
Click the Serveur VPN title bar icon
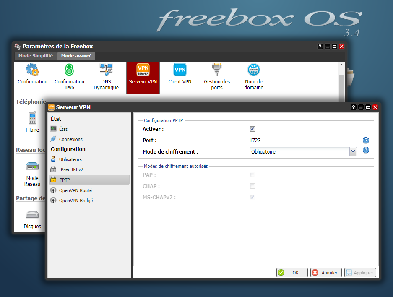click(x=51, y=107)
